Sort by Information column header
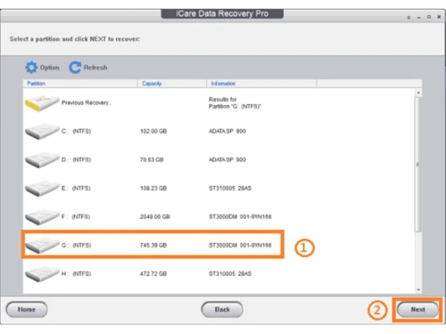The width and height of the screenshot is (446, 334). tap(261, 84)
